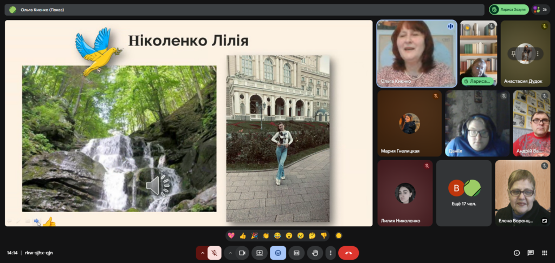Screen dimensions: 555x263
Task: Open the in-call chat panel
Action: click(531, 253)
